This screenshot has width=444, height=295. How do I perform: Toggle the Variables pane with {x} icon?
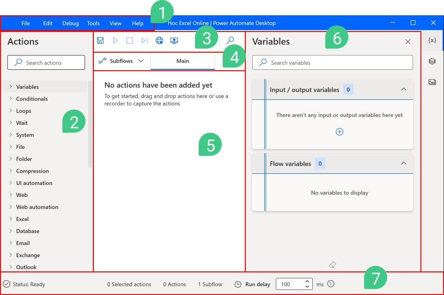pos(432,40)
